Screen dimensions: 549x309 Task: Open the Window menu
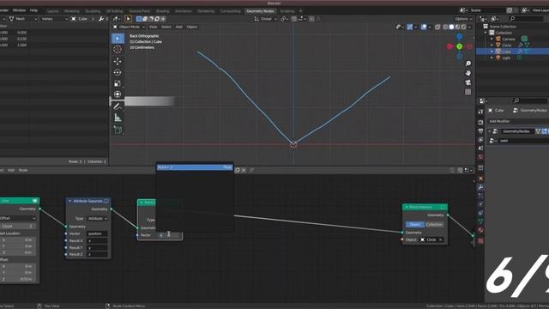19,10
